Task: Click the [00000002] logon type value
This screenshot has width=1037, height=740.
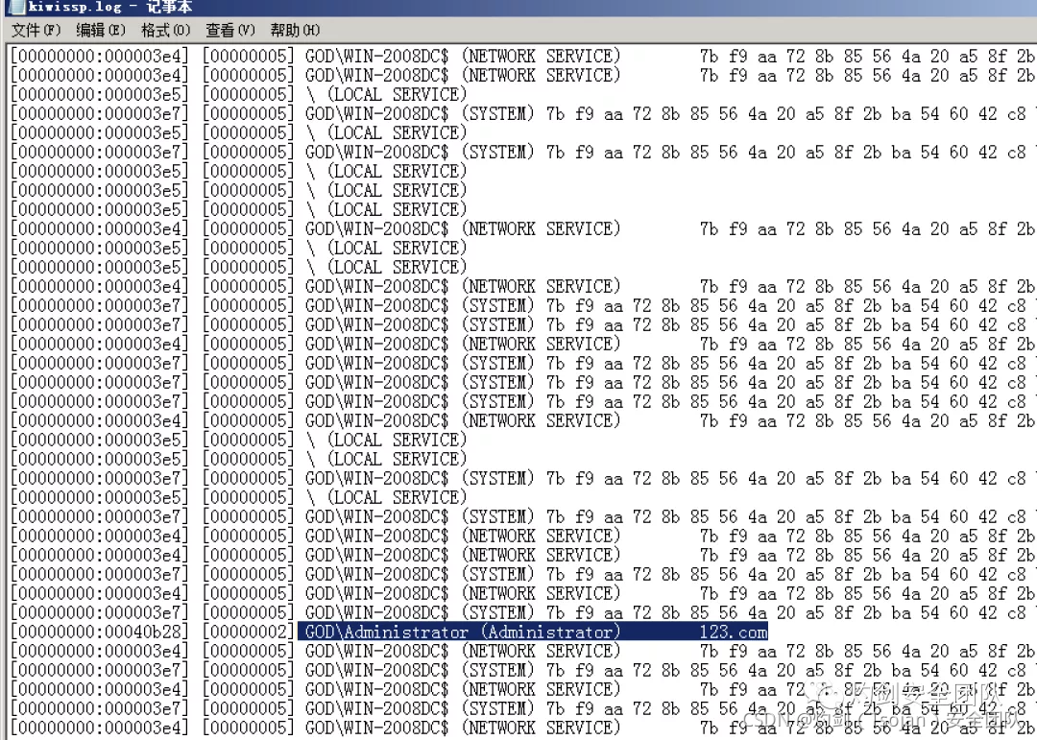Action: pyautogui.click(x=248, y=633)
